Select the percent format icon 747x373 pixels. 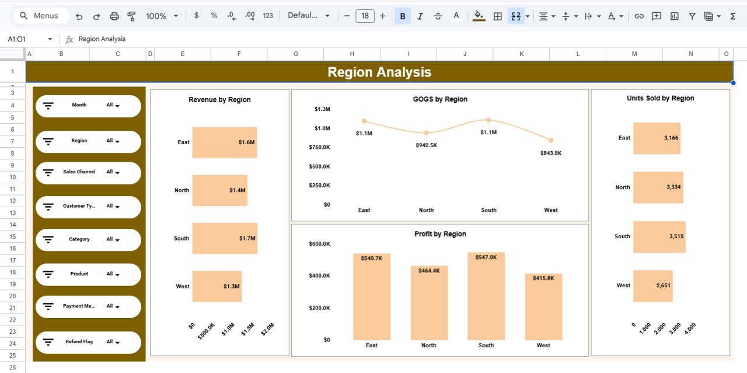[214, 16]
